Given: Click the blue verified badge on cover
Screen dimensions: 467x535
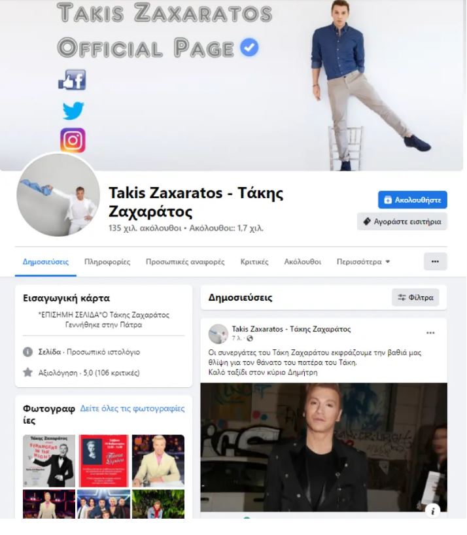Looking at the screenshot, I should [249, 47].
